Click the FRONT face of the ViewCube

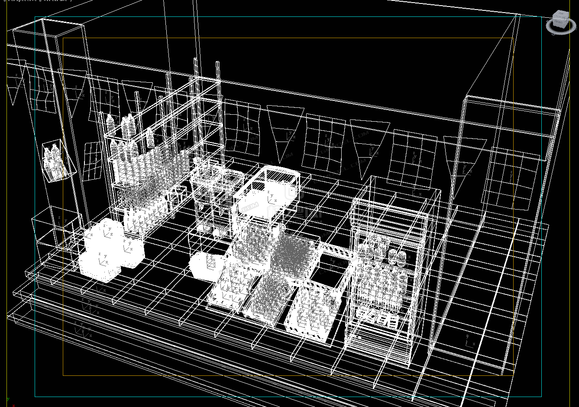[x=558, y=22]
